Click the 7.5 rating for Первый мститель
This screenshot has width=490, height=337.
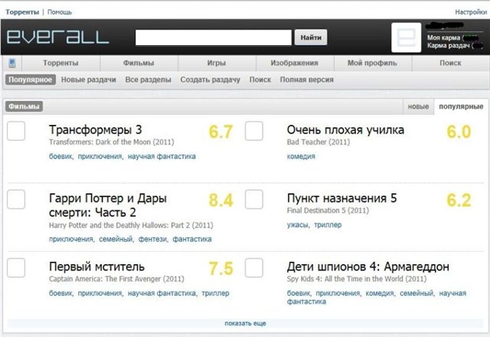click(x=221, y=269)
